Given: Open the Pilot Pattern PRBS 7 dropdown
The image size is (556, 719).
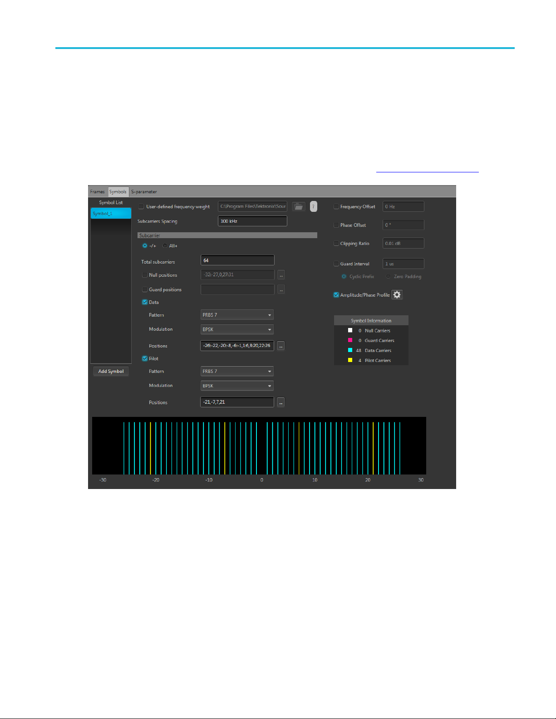Looking at the screenshot, I should click(x=237, y=371).
